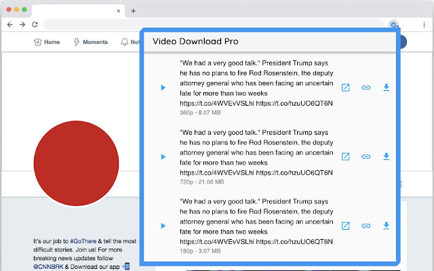Open the #GoThere hashtag link
The width and height of the screenshot is (434, 271).
click(x=83, y=241)
